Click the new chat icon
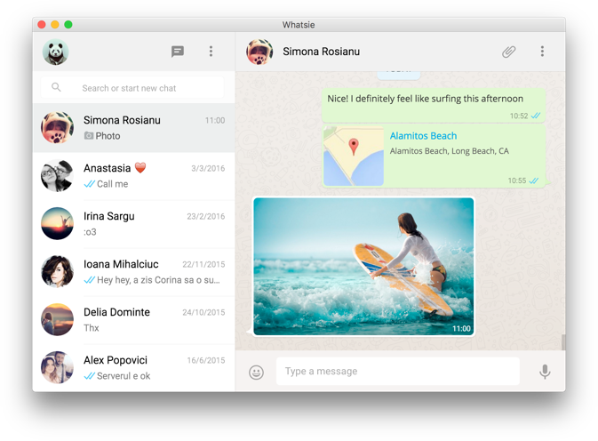 pos(178,52)
